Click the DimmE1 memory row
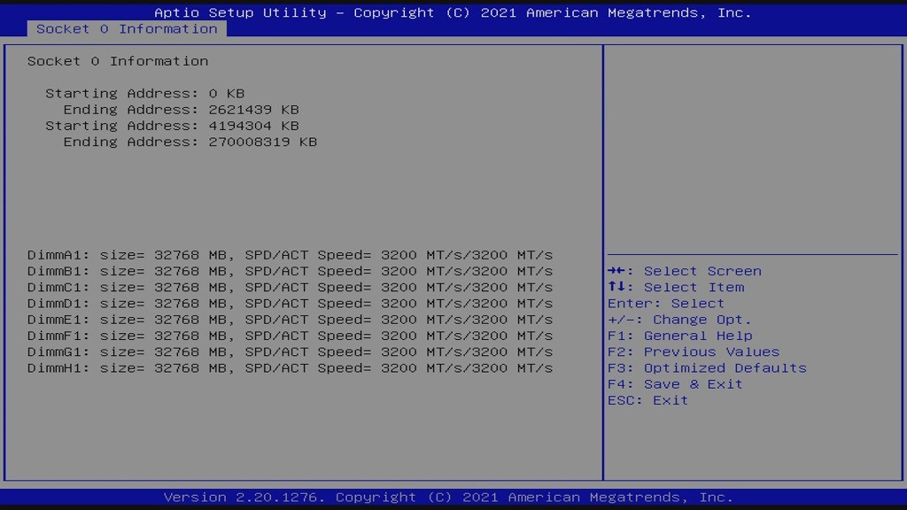This screenshot has height=510, width=907. [290, 320]
